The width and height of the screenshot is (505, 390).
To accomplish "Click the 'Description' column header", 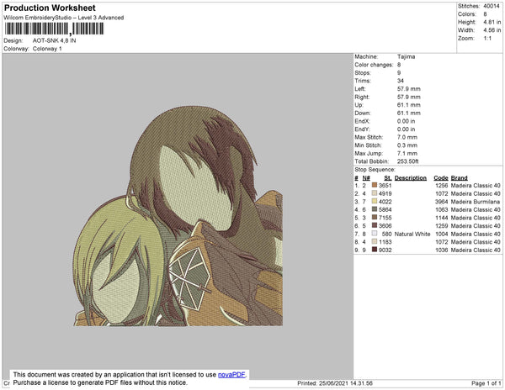I will tap(411, 178).
